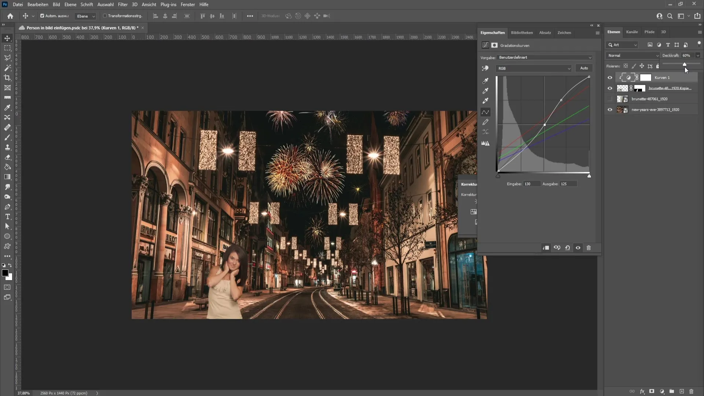Image resolution: width=704 pixels, height=396 pixels.
Task: Select the Type tool in toolbar
Action: (x=7, y=217)
